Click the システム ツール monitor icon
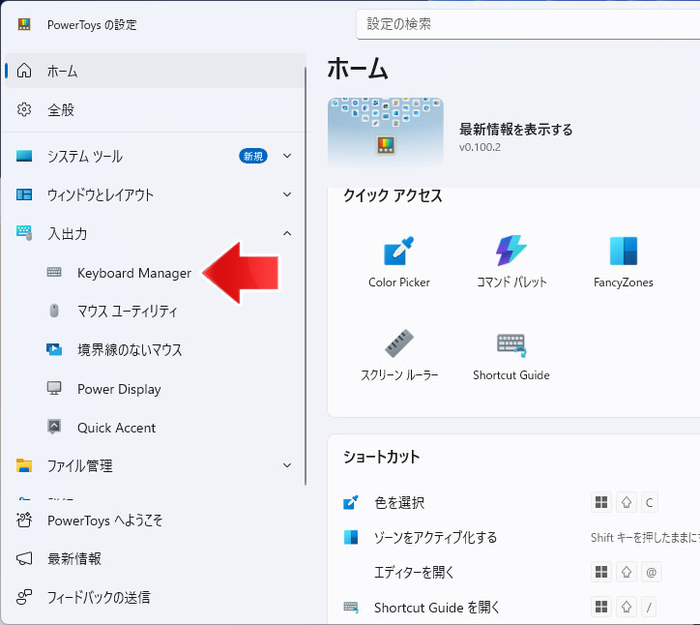This screenshot has height=625, width=700. (24, 156)
